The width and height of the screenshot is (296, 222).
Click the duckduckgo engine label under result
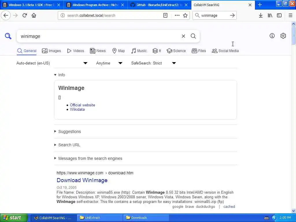(206, 207)
